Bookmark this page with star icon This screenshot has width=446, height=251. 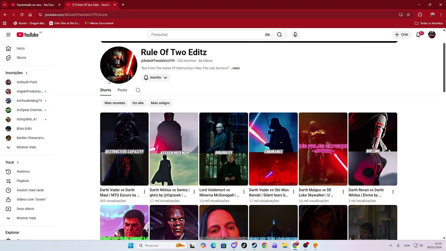(408, 15)
